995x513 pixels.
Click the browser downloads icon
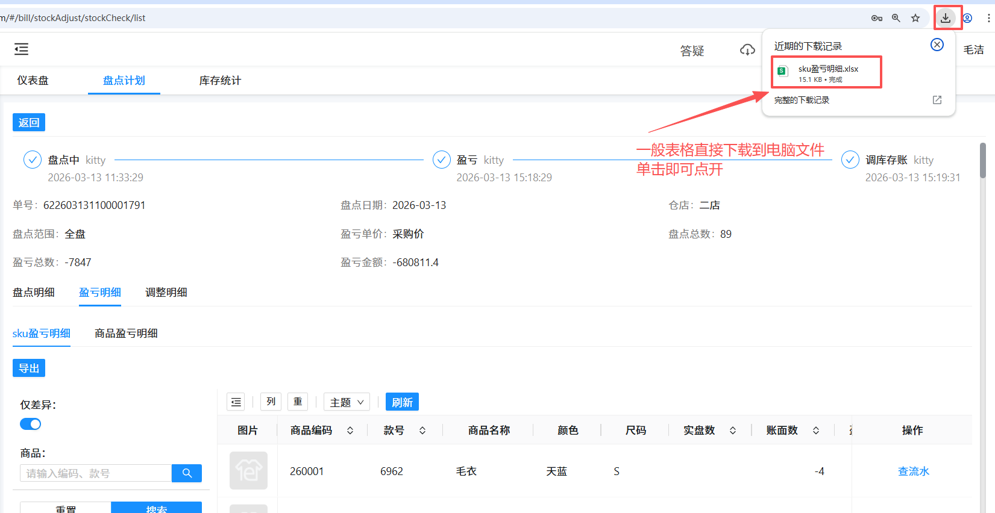[945, 18]
